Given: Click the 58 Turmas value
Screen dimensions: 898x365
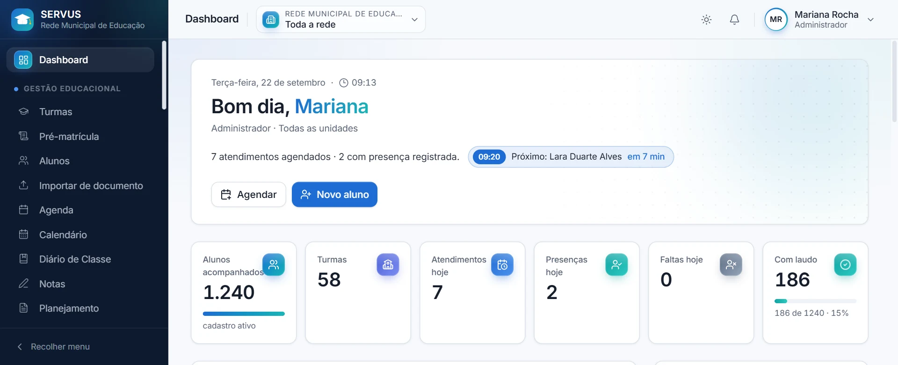Looking at the screenshot, I should click(329, 280).
